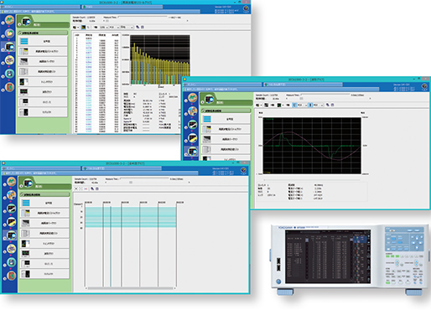Open first toolbar dropdown in harmonic window
The height and width of the screenshot is (310, 431).
75,27
